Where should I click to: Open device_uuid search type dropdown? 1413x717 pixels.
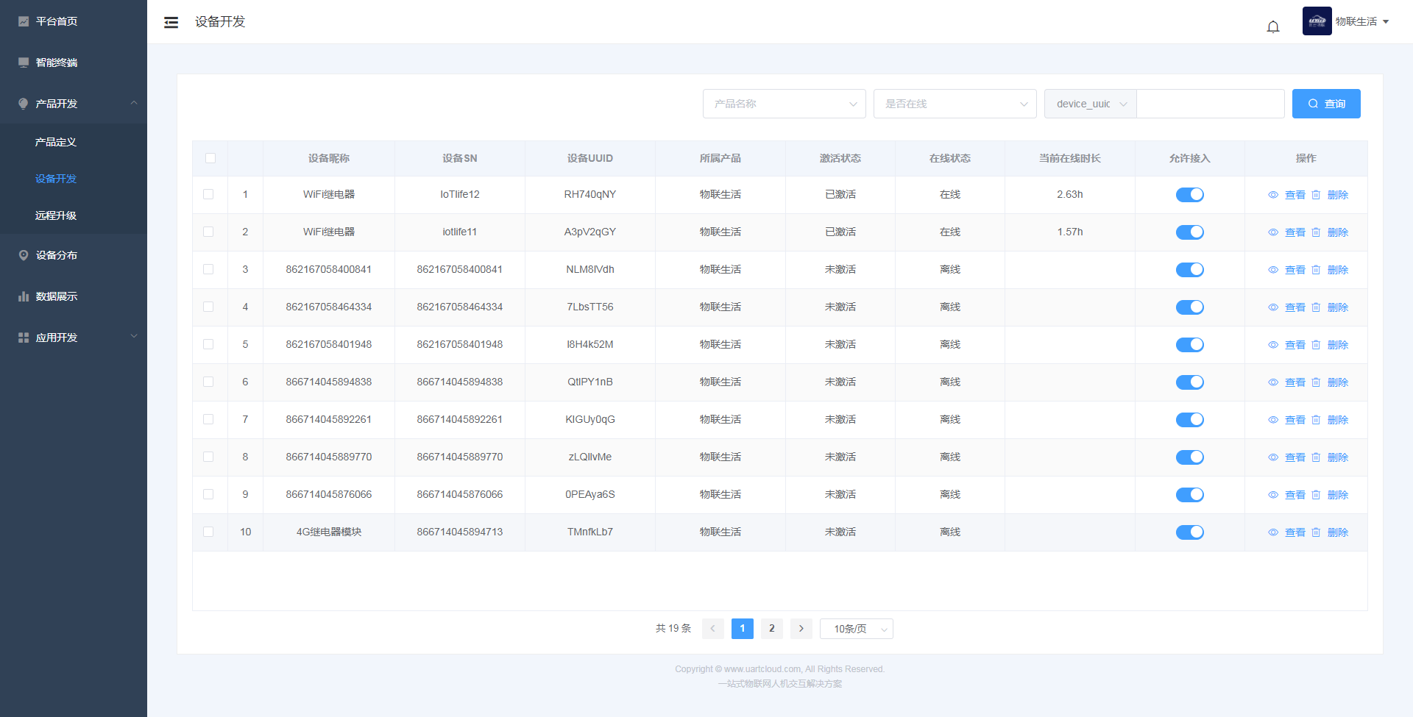(1091, 104)
